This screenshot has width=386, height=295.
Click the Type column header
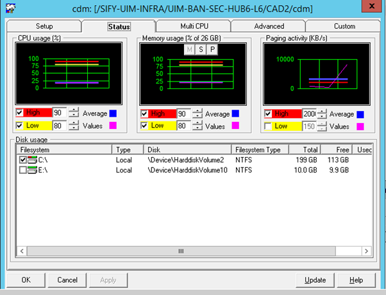(x=128, y=149)
